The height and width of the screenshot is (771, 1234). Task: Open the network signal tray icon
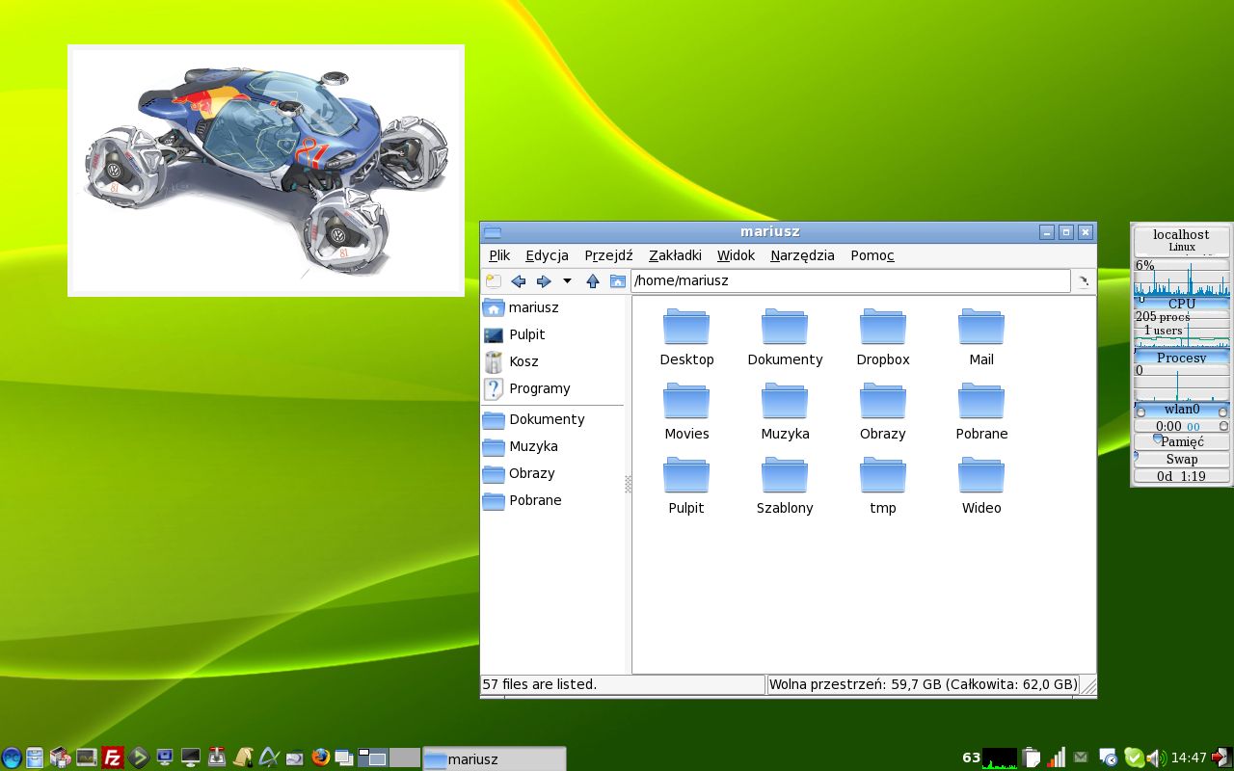(x=1057, y=758)
